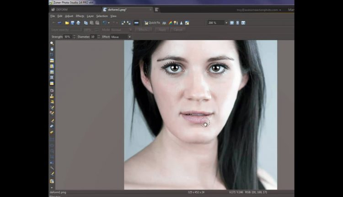Screen dimensions: 343x197
Task: Close the deform1.png tab
Action: click(x=150, y=10)
